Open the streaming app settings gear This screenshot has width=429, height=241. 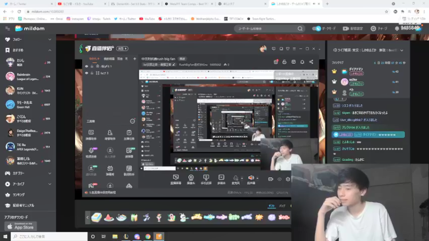288,179
